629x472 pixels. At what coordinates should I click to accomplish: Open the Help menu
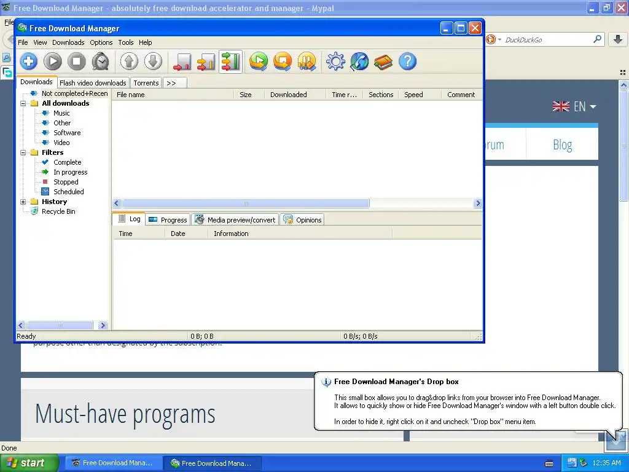pos(145,42)
